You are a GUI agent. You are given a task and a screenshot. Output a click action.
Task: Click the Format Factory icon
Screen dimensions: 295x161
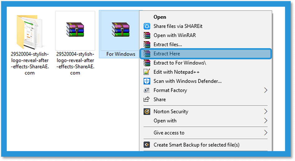coord(147,91)
